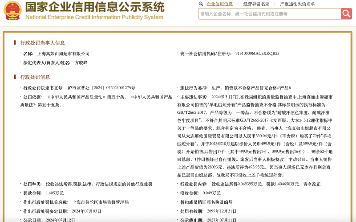This screenshot has width=356, height=222.
Task: Click the 主要违法事实 label
Action: coord(194,97)
